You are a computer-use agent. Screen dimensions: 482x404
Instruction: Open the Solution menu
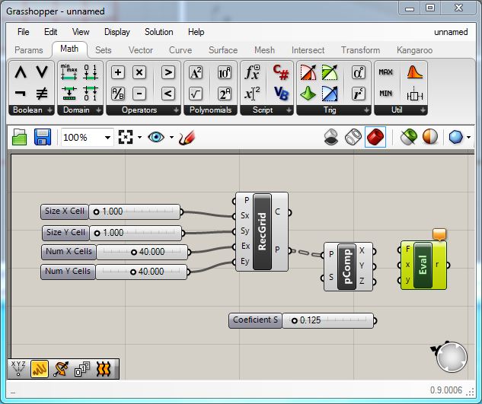click(159, 32)
